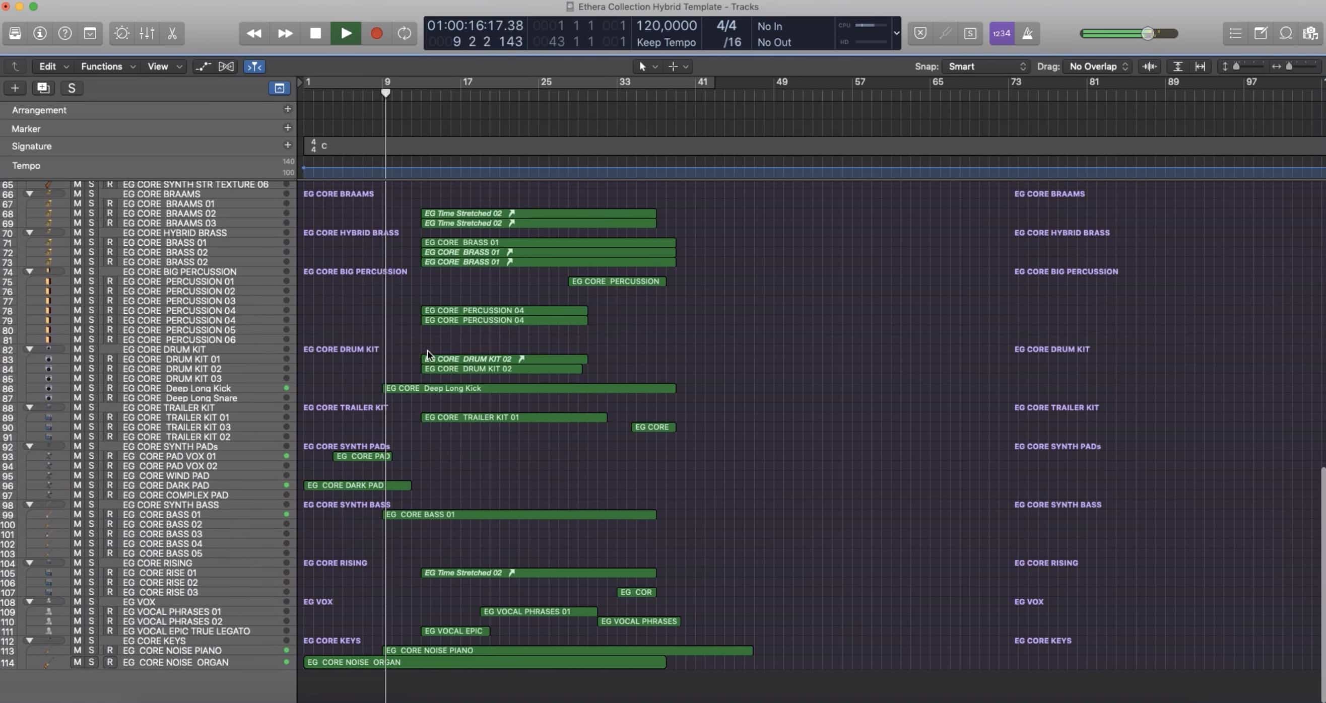Click the duplicate track button
This screenshot has width=1326, height=703.
[43, 88]
